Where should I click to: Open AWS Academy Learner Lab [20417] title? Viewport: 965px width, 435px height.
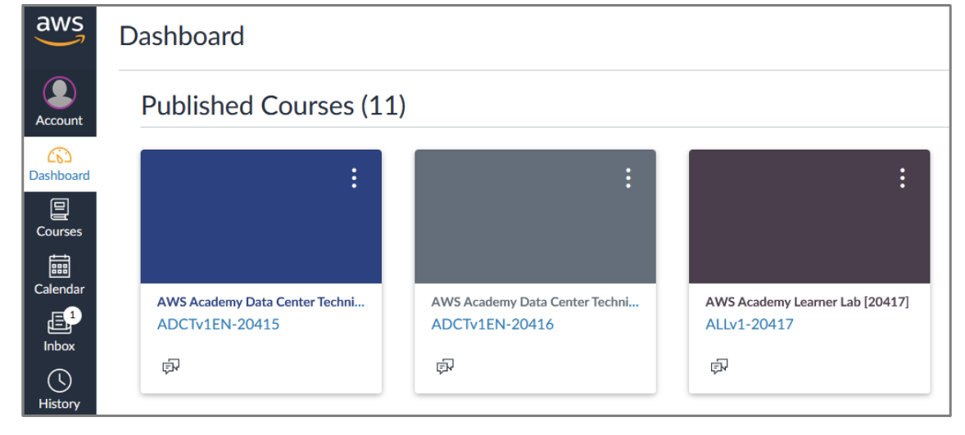click(807, 302)
